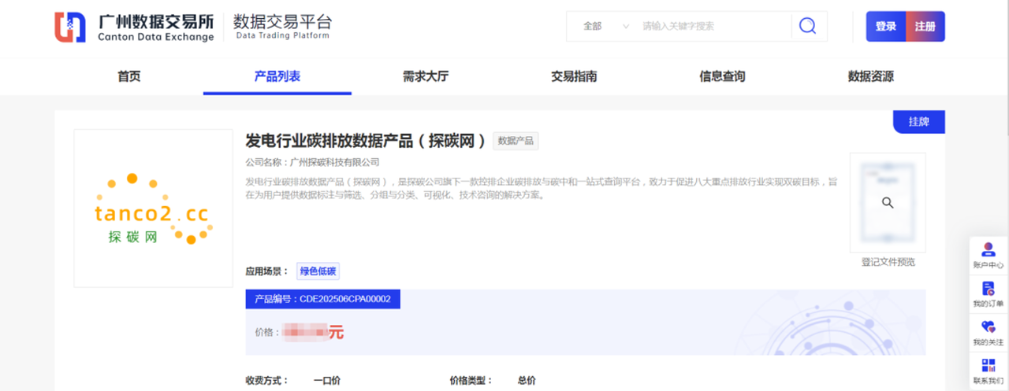Select the 产品列表 tab
The height and width of the screenshot is (391, 1009).
(x=277, y=76)
